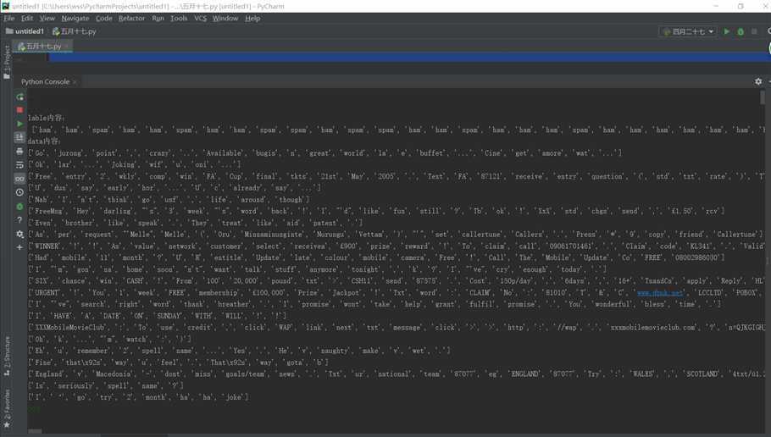Select the untitled1 breadcrumb folder
Viewport: 771px width, 437px height.
25,31
